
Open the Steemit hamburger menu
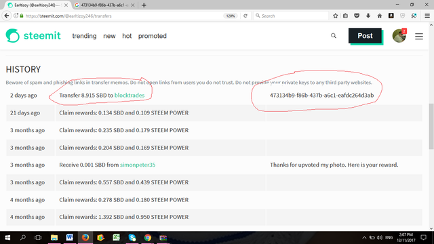[x=419, y=36]
